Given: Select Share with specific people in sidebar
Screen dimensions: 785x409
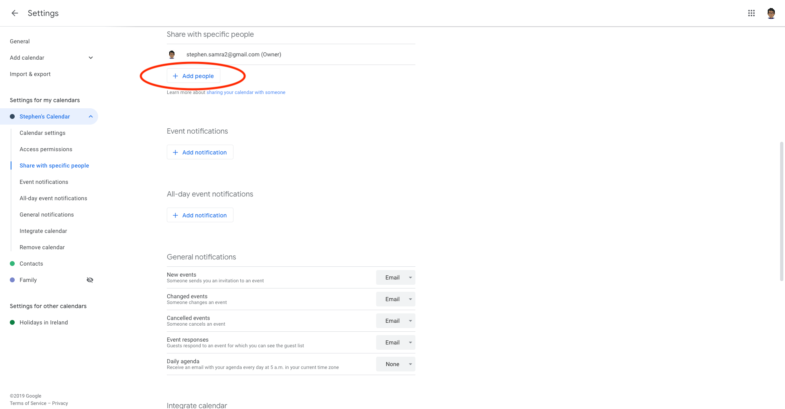Looking at the screenshot, I should point(54,165).
